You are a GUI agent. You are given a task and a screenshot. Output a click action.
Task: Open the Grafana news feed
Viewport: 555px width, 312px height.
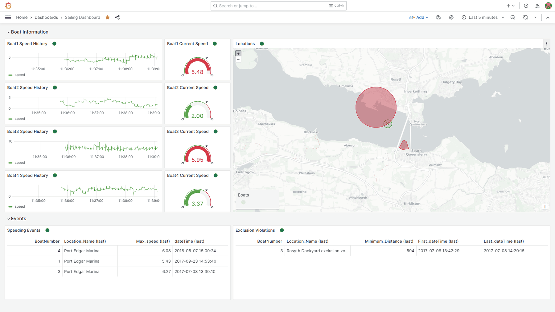tap(537, 6)
